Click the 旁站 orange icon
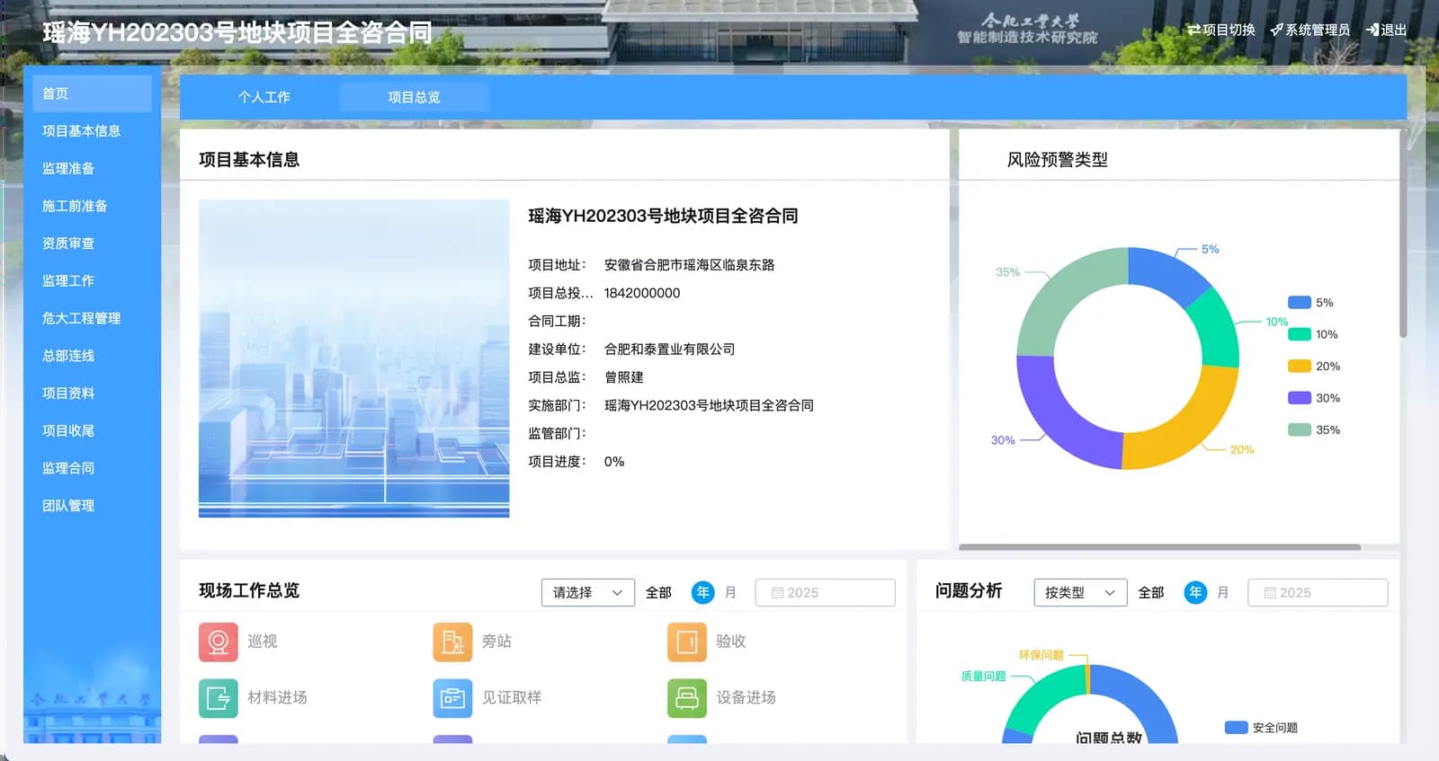The height and width of the screenshot is (761, 1439). point(452,642)
